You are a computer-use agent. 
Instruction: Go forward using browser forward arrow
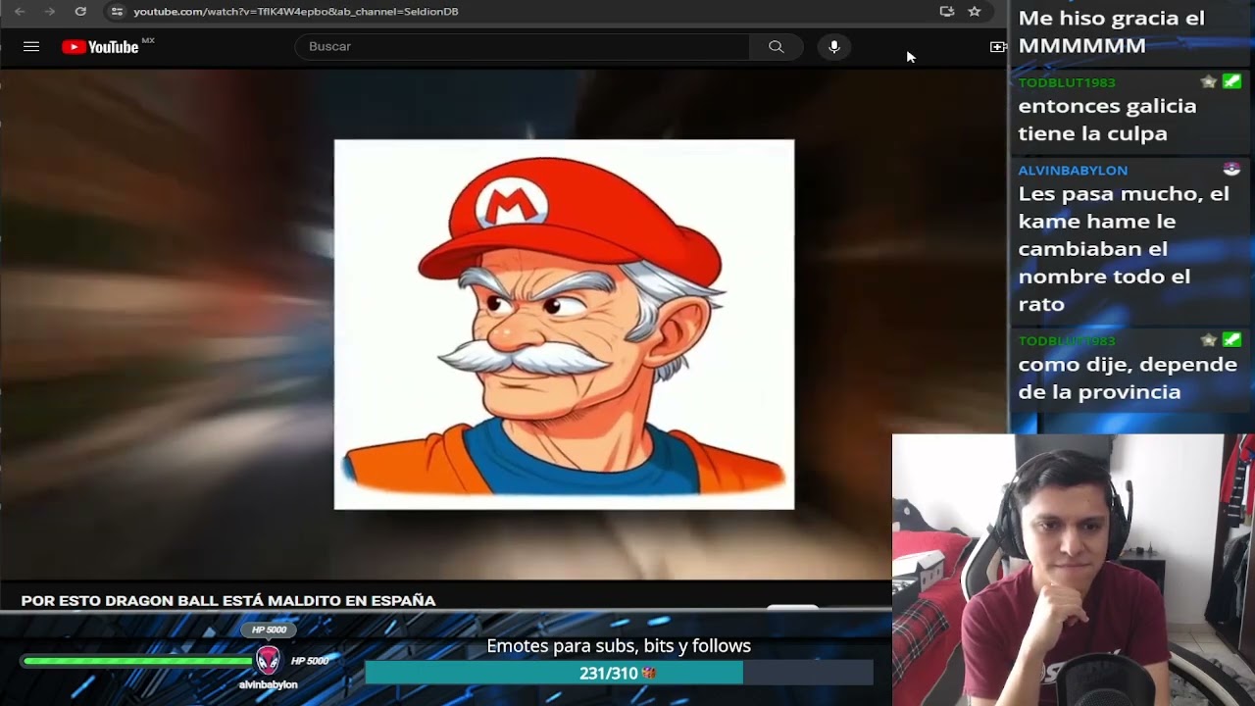tap(50, 12)
